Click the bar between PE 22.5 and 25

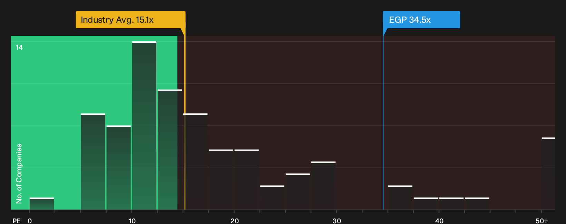pyautogui.click(x=272, y=197)
